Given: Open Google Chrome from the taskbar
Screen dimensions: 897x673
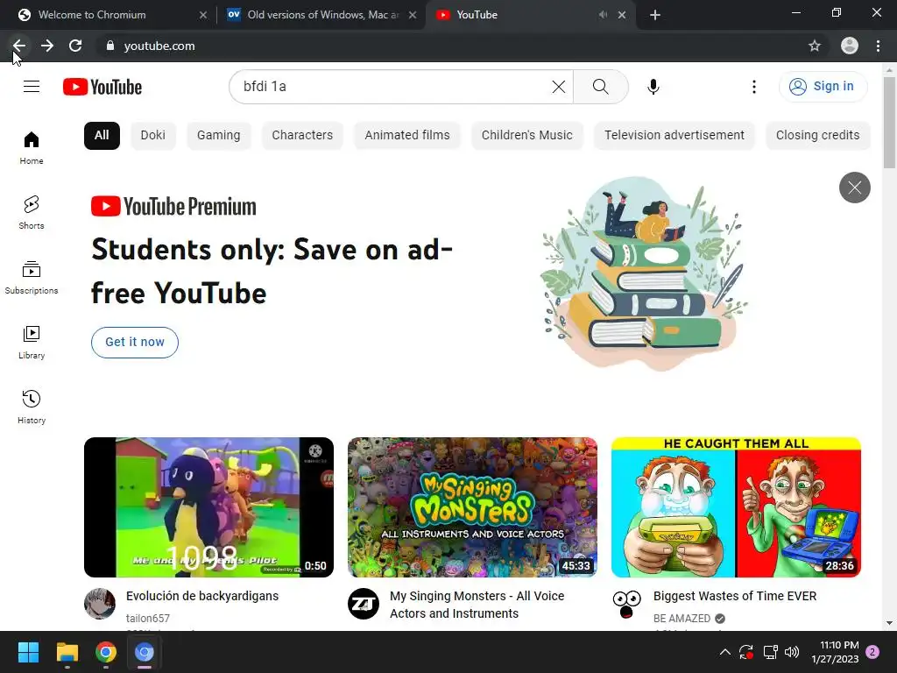Looking at the screenshot, I should 106,652.
